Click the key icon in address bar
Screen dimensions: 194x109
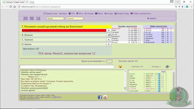pos(179,7)
